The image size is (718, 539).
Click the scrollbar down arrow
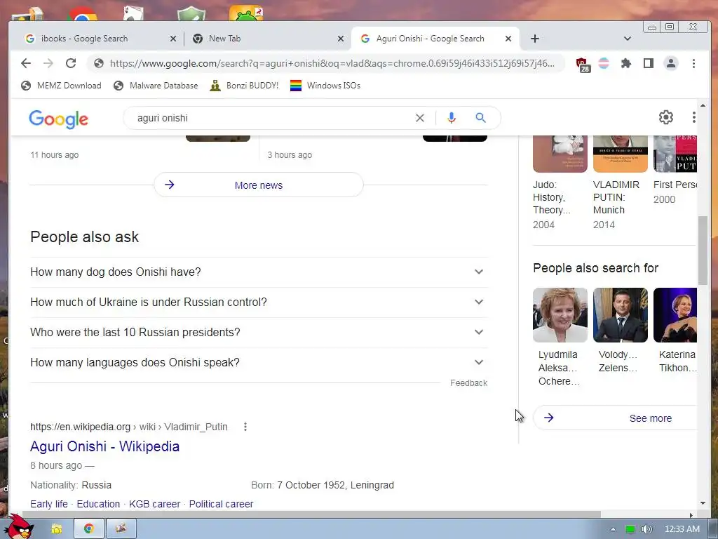point(703,503)
